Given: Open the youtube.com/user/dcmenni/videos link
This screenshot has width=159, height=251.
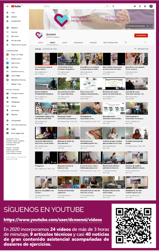Looking at the screenshot, I should [53, 220].
